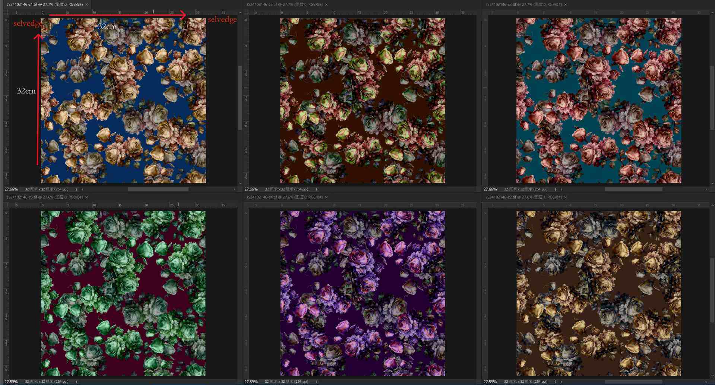Click horizontal scrollbar thumb in c3.tif window

coord(633,189)
